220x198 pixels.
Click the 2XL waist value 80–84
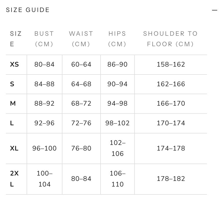coord(81,179)
